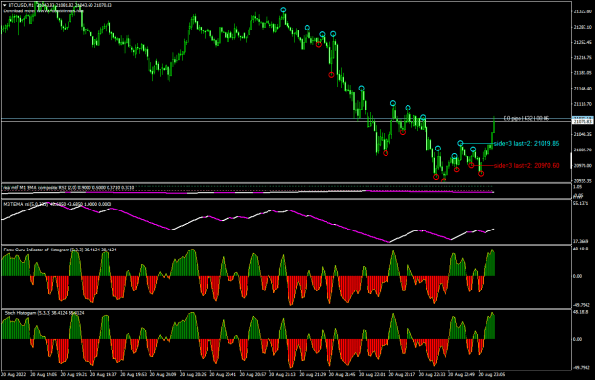The height and width of the screenshot is (380, 595).
Task: Click the 20935.35 price scale value
Action: [x=583, y=181]
